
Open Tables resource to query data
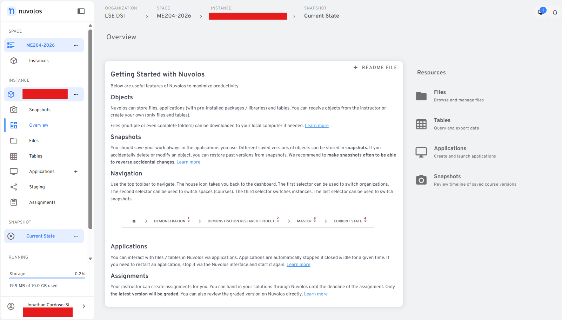[x=442, y=120]
